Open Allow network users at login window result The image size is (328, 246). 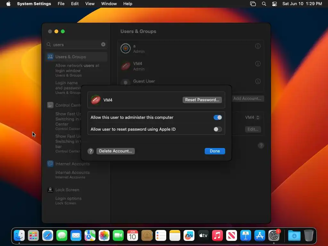77,70
